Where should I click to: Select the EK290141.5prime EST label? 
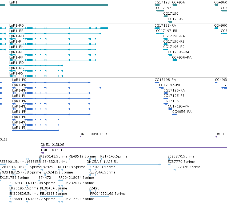click(x=53, y=156)
